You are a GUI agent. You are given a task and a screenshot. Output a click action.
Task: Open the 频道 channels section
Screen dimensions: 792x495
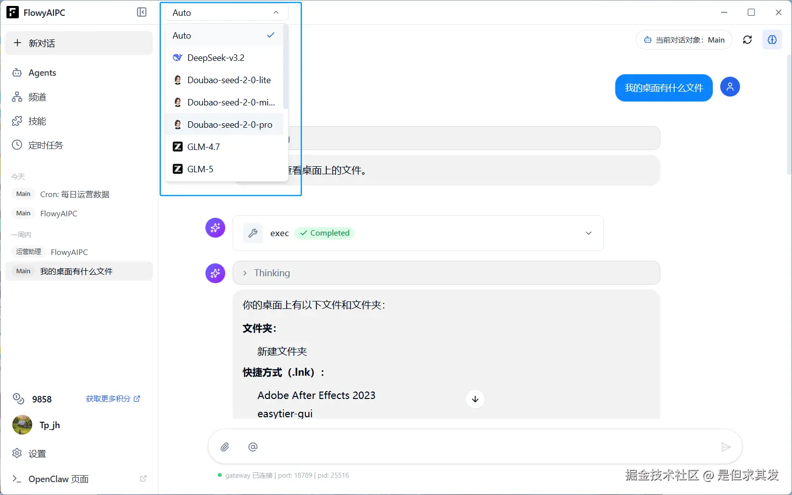pos(37,97)
